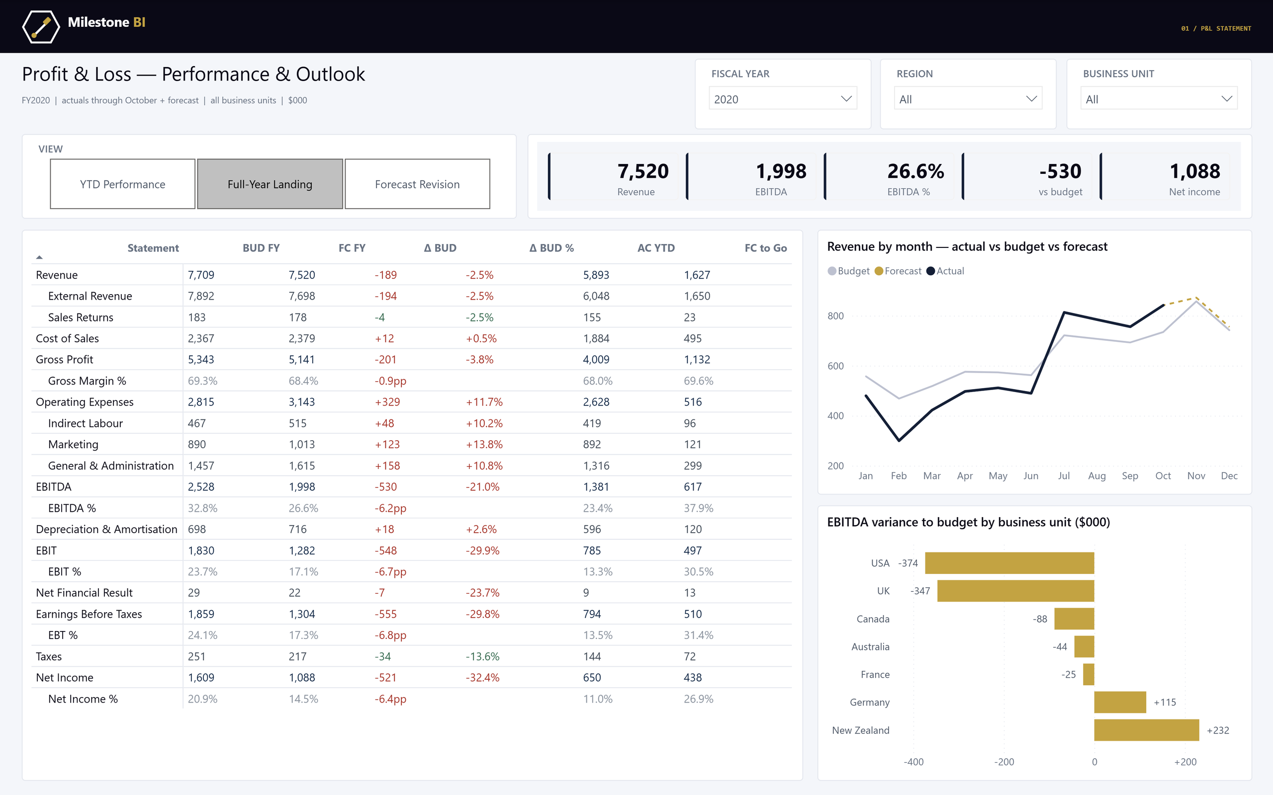Image resolution: width=1273 pixels, height=795 pixels.
Task: Select the Operating Expenses row label
Action: coord(85,401)
